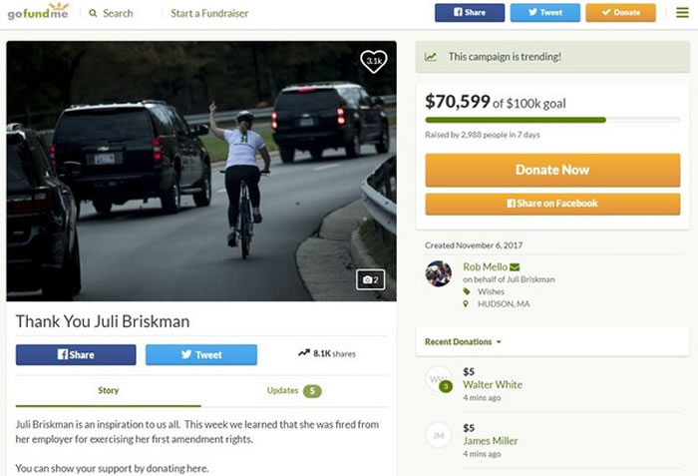The image size is (698, 476).
Task: Click the Tweet button in the header
Action: (x=544, y=13)
